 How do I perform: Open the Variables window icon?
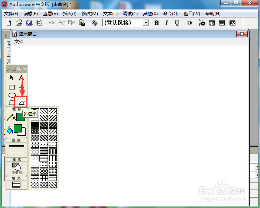point(222,23)
